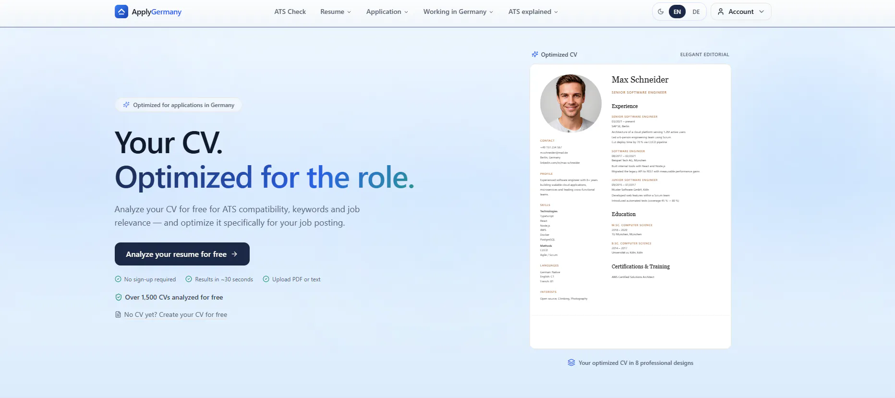Click the sparkle icon in Optimized for applications badge
Viewport: 895px width, 398px height.
point(126,105)
